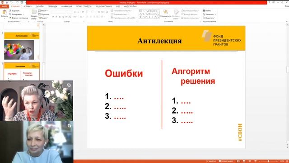This screenshot has width=289, height=163.
Task: Open Shape Outline (Контур фигуры) dropdown
Action: (x=190, y=14)
